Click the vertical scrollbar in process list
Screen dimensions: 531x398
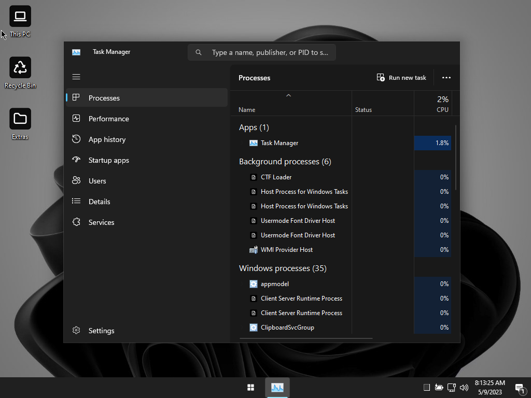[x=456, y=158]
